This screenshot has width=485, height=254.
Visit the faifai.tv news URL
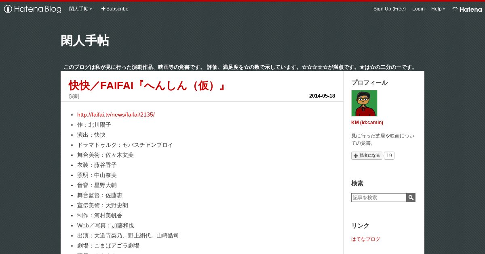tap(116, 115)
